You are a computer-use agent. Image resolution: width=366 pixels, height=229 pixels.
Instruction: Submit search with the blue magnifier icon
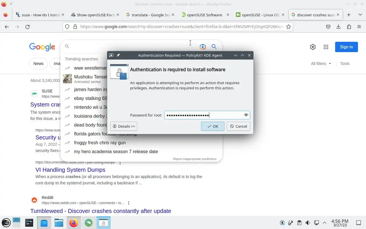(x=214, y=47)
